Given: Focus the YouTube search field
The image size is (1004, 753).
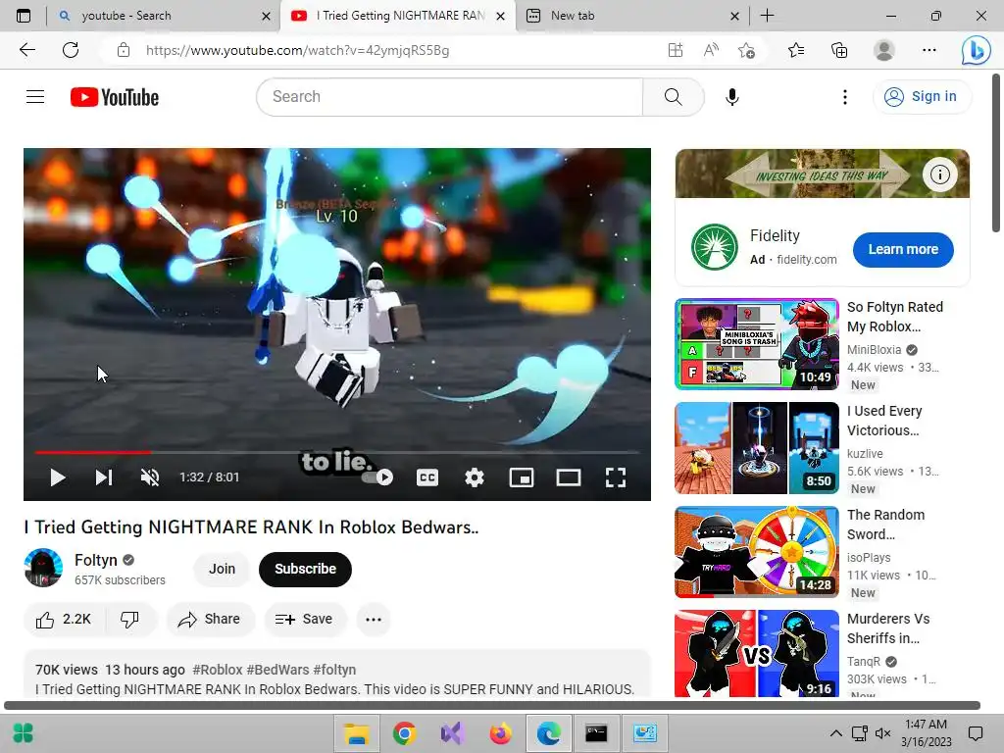Looking at the screenshot, I should (450, 97).
